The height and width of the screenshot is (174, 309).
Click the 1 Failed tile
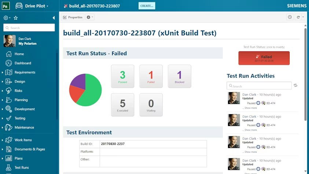click(151, 76)
